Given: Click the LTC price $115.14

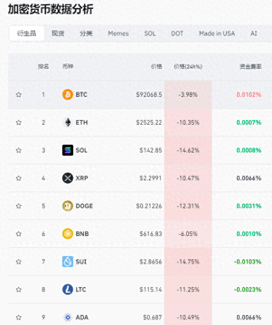Looking at the screenshot, I should (x=151, y=289).
